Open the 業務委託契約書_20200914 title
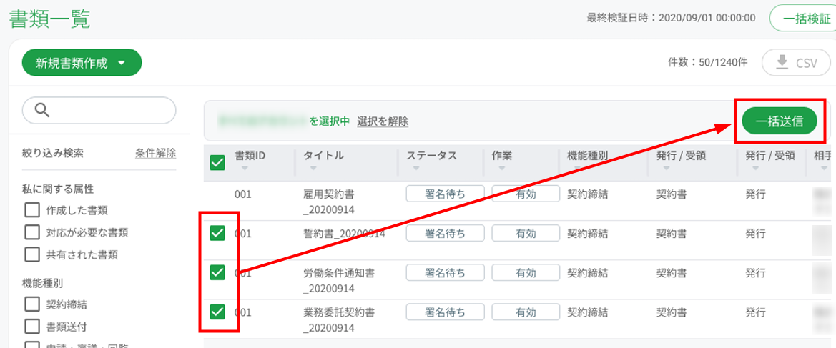Viewport: 836px width, 348px height. pyautogui.click(x=338, y=319)
